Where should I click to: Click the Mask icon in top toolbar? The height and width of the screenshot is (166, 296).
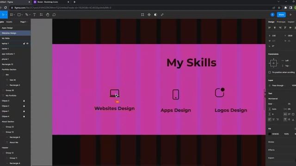point(155,15)
